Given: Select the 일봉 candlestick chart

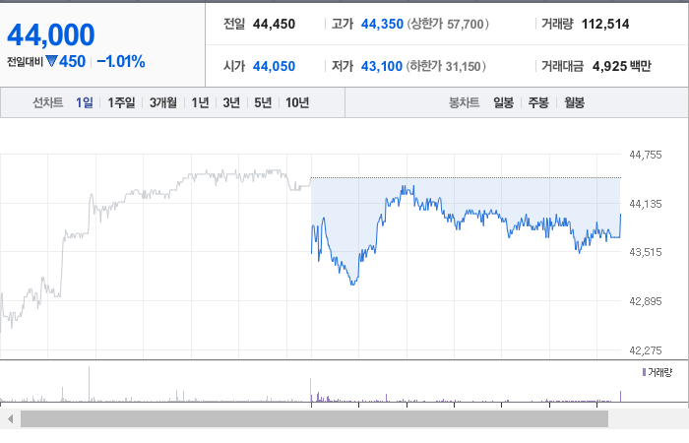Looking at the screenshot, I should coord(504,102).
